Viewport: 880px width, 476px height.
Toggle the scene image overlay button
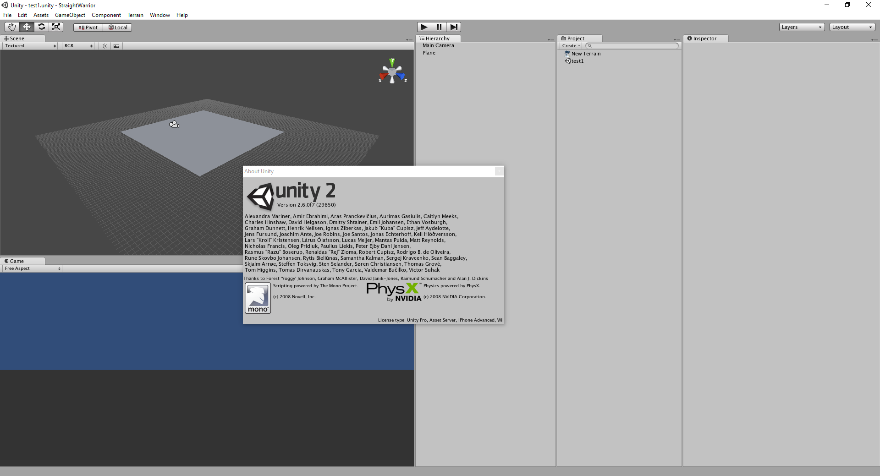tap(116, 46)
